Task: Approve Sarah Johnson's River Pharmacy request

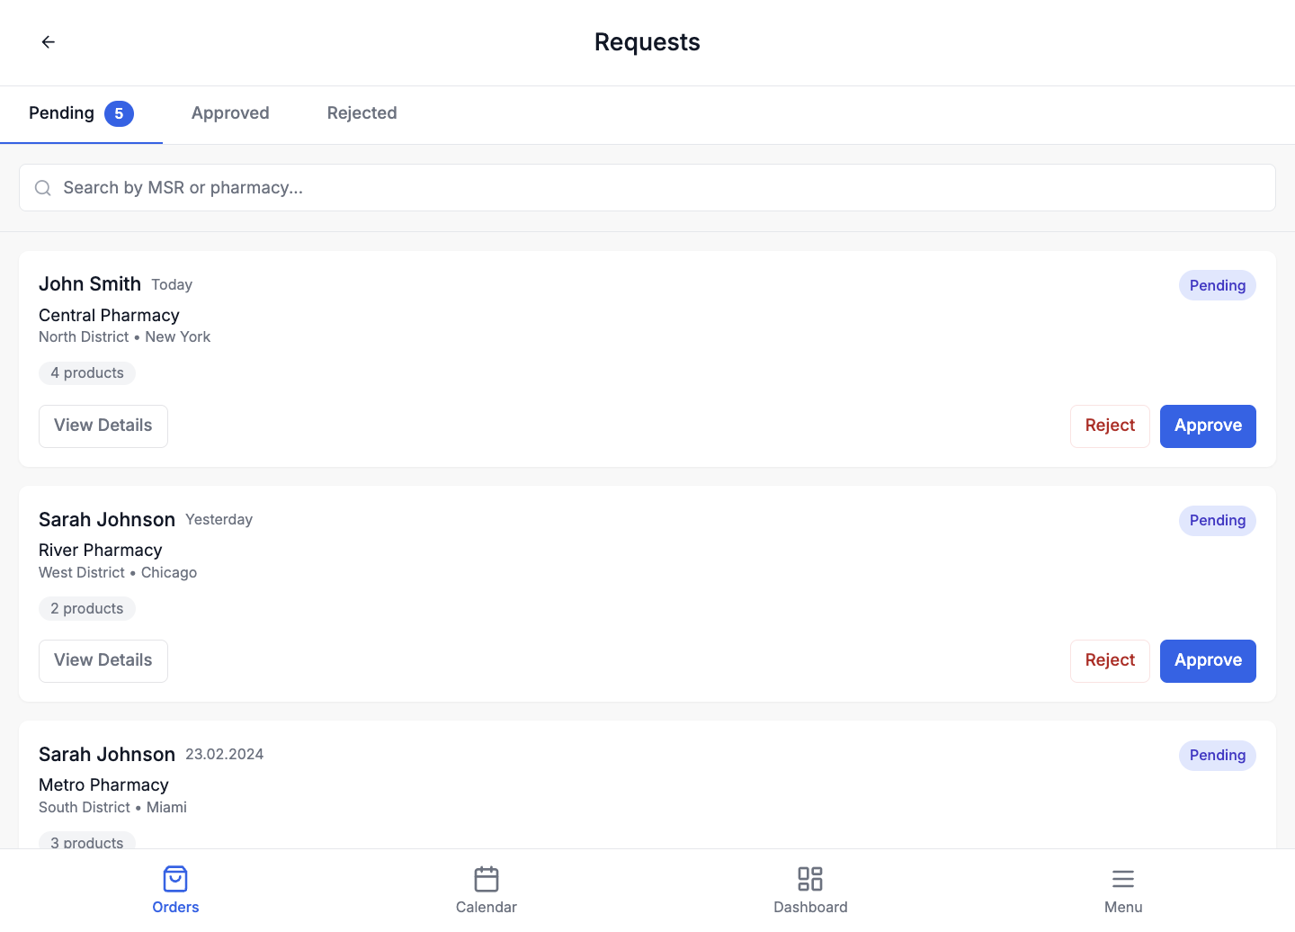Action: point(1207,661)
